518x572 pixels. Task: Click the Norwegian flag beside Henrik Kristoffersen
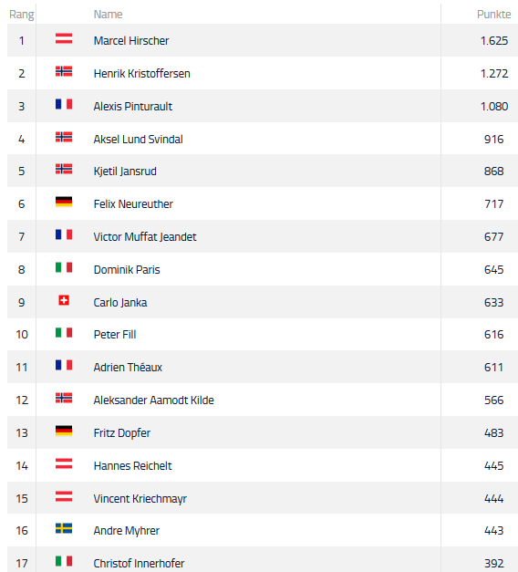click(64, 71)
